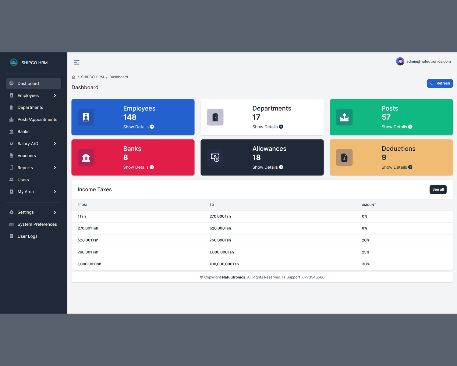Viewport: 457px width, 366px height.
Task: Open the Nafuutronics footer link
Action: (234, 277)
